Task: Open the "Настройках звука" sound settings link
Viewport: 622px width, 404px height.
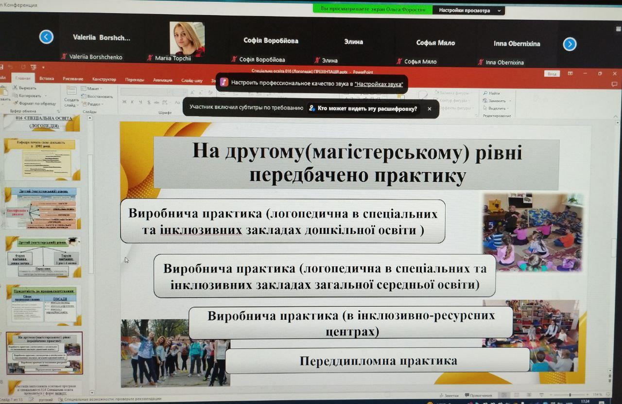Action: [379, 84]
